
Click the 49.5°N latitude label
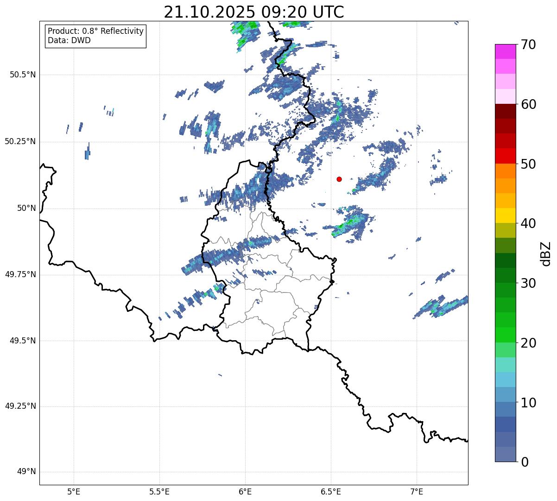tap(23, 341)
